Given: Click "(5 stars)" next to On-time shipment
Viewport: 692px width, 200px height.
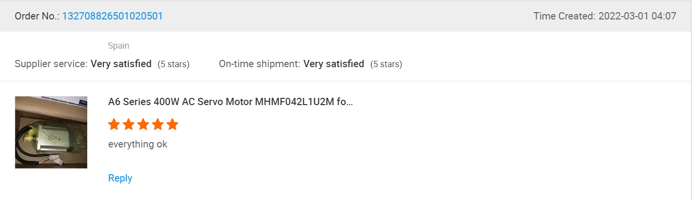Looking at the screenshot, I should [x=386, y=64].
